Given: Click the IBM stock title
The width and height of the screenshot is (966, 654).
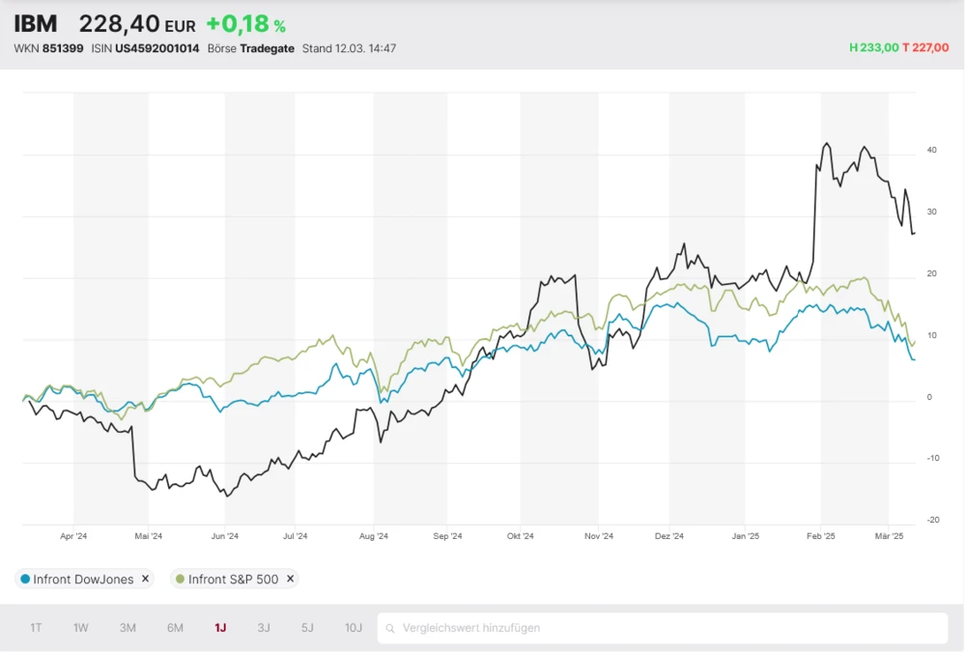Looking at the screenshot, I should 36,24.
